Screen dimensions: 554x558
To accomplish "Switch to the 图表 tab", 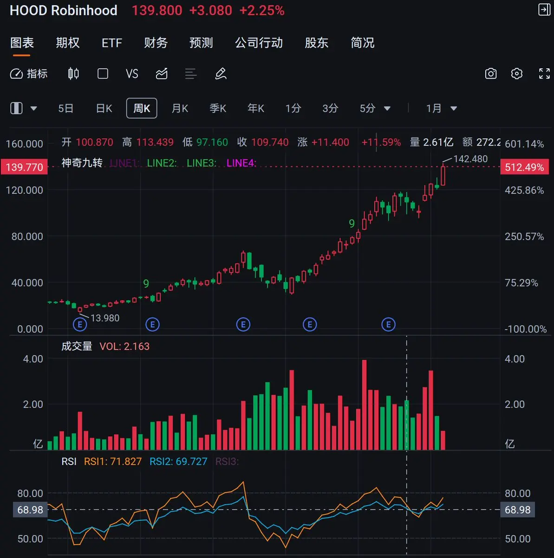I will (22, 43).
